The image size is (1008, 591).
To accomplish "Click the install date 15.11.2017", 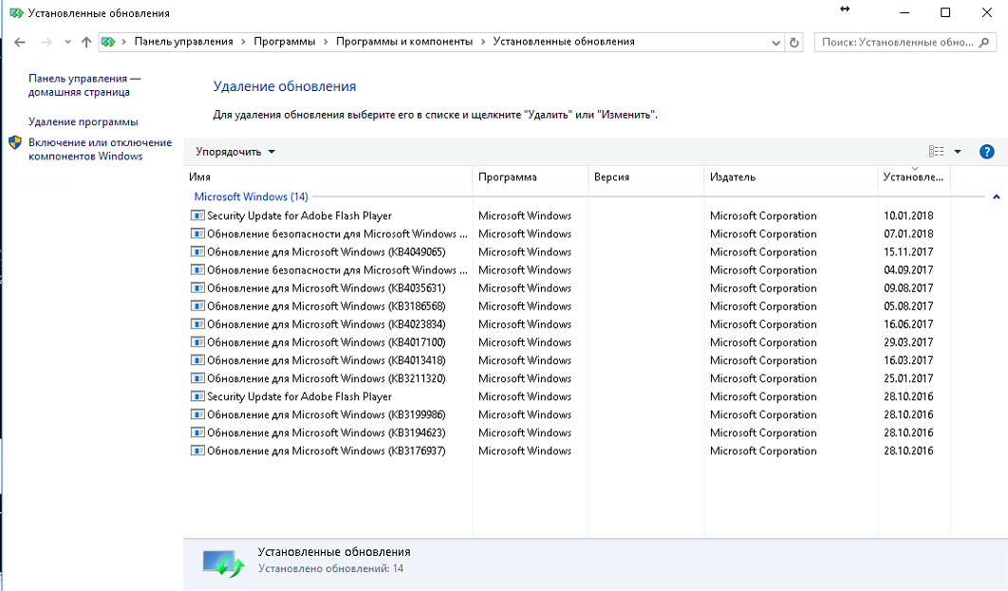I will 908,251.
